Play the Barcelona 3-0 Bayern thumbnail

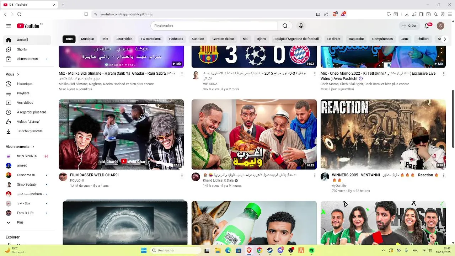click(254, 57)
